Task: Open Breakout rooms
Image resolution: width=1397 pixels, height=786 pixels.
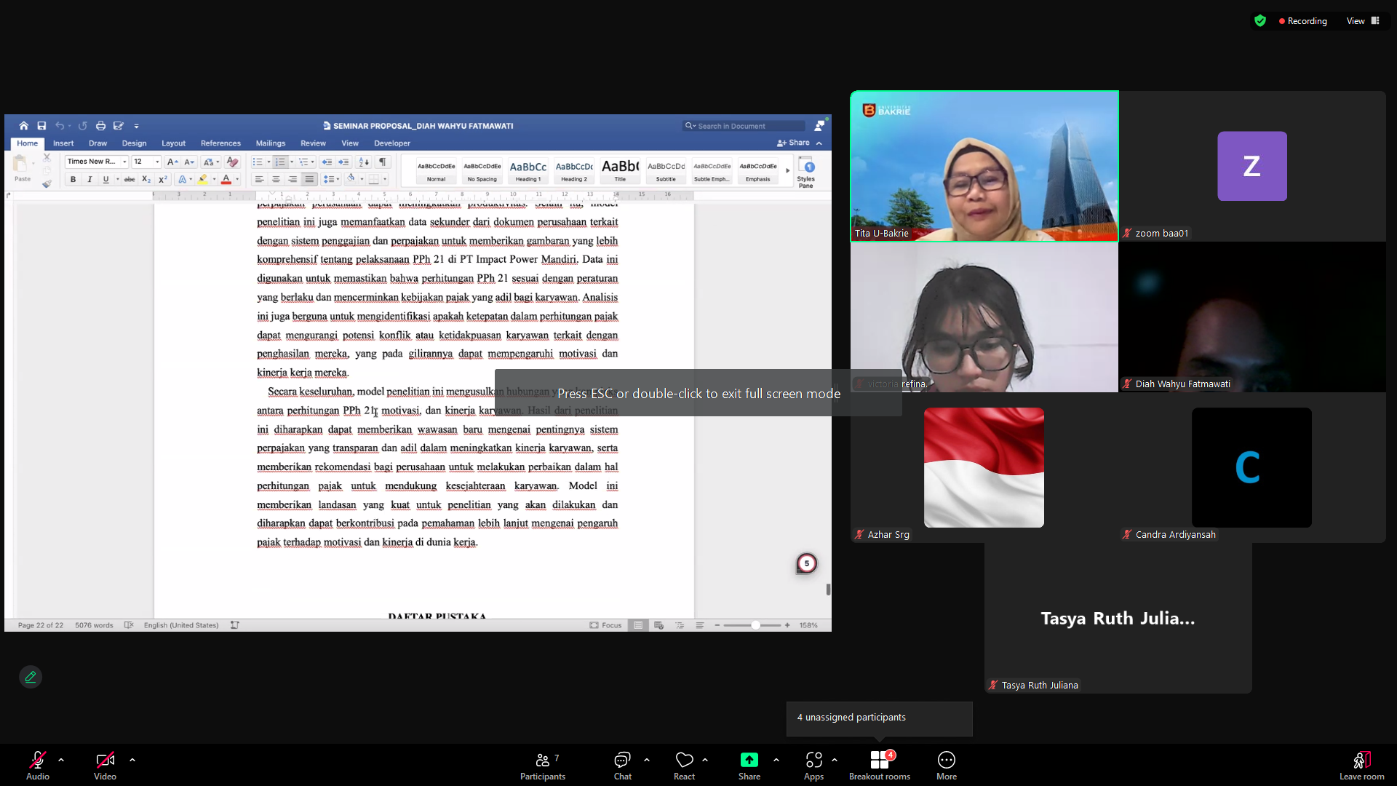Action: pos(879,766)
